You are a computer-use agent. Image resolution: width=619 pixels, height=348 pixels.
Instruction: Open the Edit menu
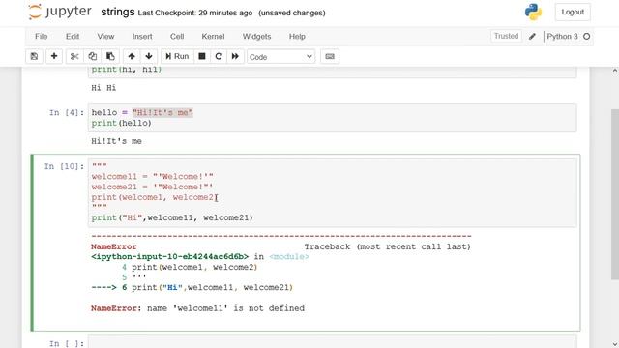coord(73,37)
